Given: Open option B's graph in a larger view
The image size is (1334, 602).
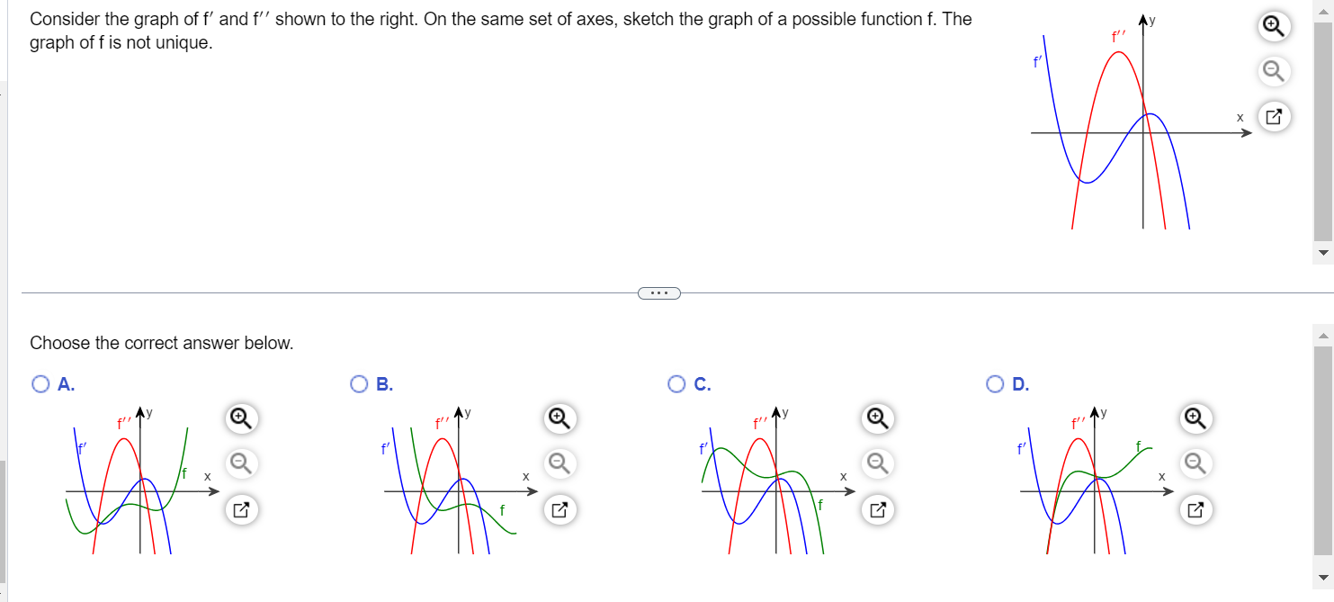Looking at the screenshot, I should tap(559, 509).
